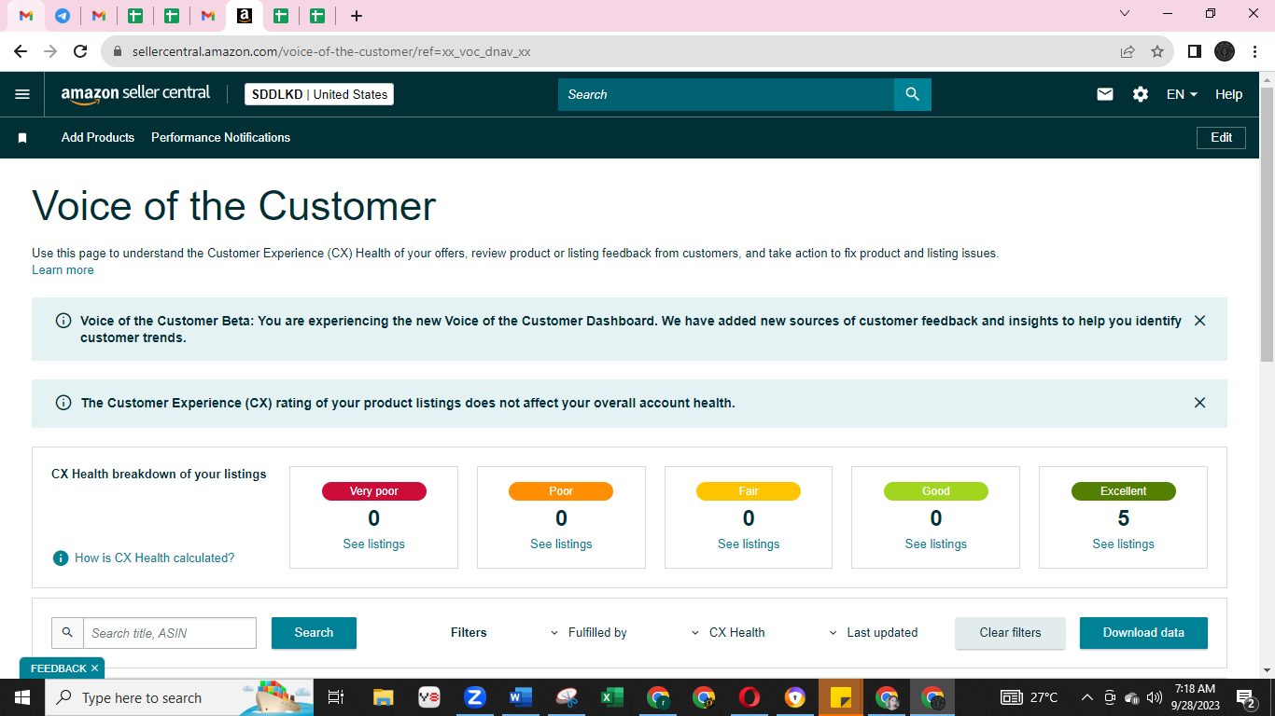The image size is (1275, 716).
Task: Click the bookmark flag icon in the nav bar
Action: pyautogui.click(x=22, y=138)
